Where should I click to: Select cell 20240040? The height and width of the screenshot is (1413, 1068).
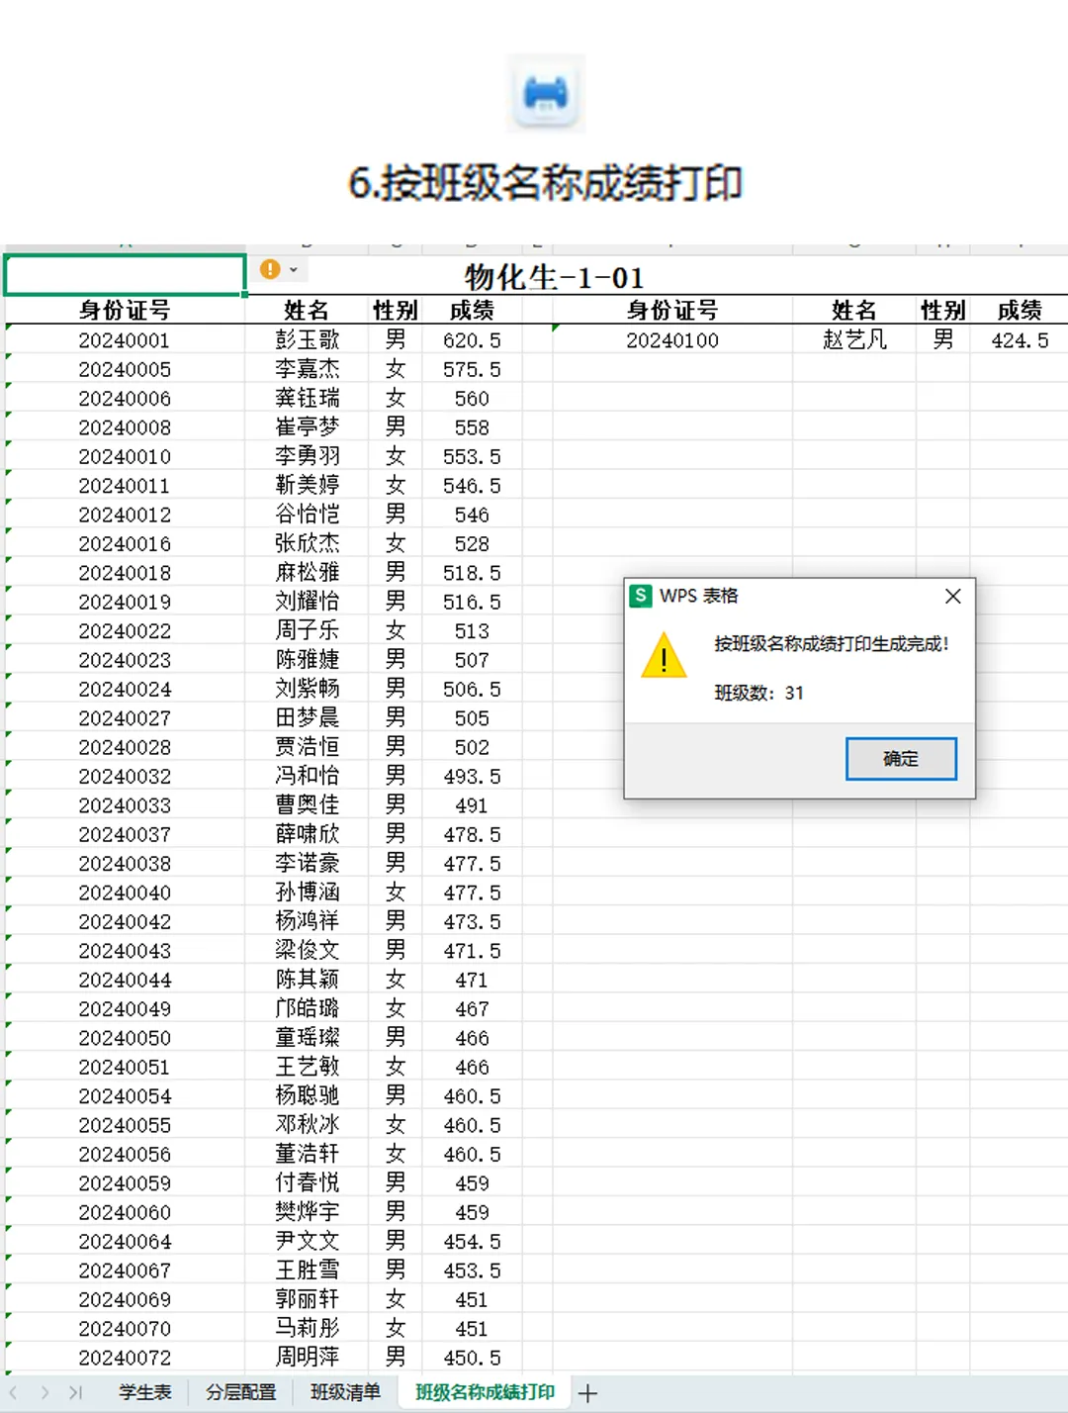click(x=125, y=893)
